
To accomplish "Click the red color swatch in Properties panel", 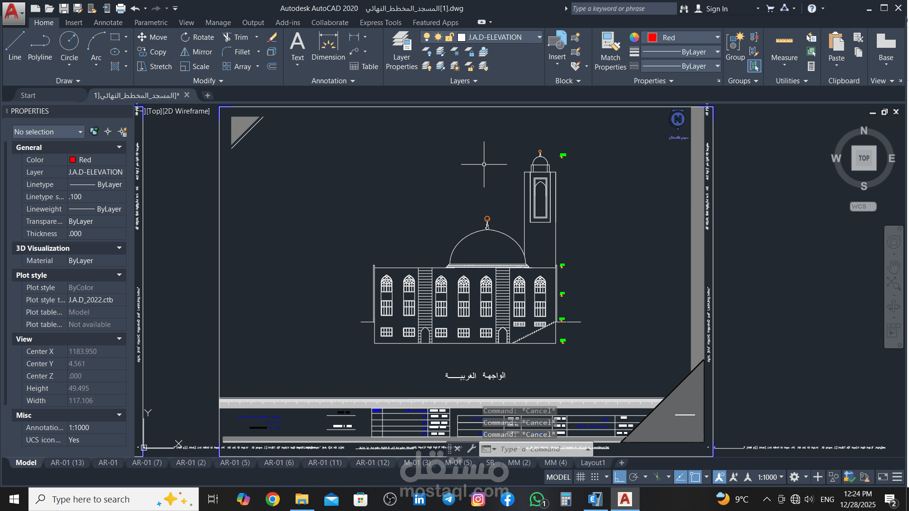I will tap(652, 37).
